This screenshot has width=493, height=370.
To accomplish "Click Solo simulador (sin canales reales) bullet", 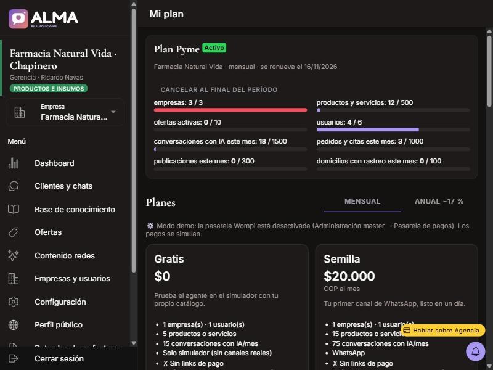I will click(218, 353).
